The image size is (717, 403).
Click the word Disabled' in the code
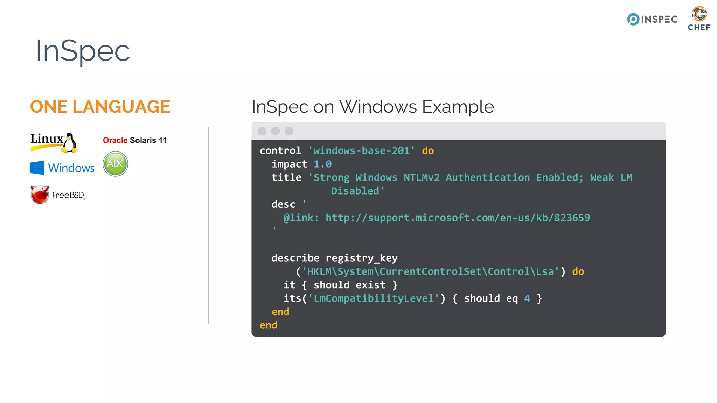[357, 191]
